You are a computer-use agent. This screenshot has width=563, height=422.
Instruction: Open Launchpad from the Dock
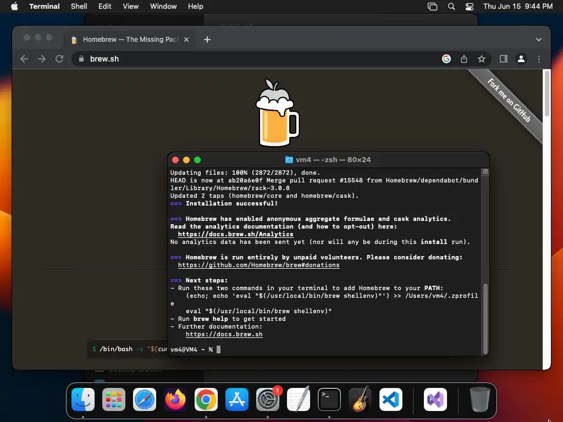pyautogui.click(x=114, y=399)
